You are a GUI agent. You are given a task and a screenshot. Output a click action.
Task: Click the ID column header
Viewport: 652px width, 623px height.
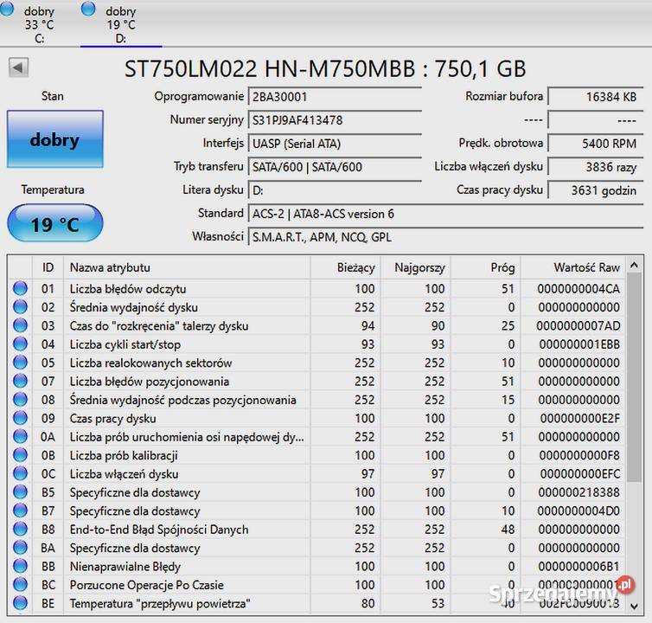click(48, 267)
